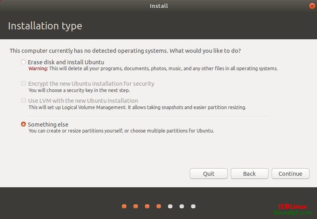Click the Installation type heading
Viewport: 317px width, 219px height.
click(45, 26)
